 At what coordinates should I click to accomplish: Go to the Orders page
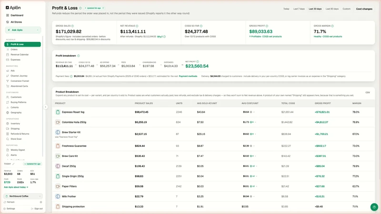click(x=14, y=49)
